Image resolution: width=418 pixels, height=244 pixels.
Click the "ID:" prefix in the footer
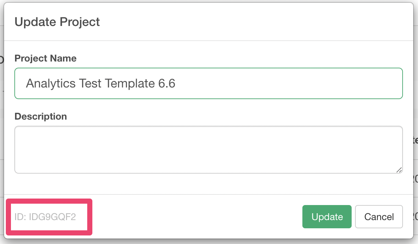(20, 217)
